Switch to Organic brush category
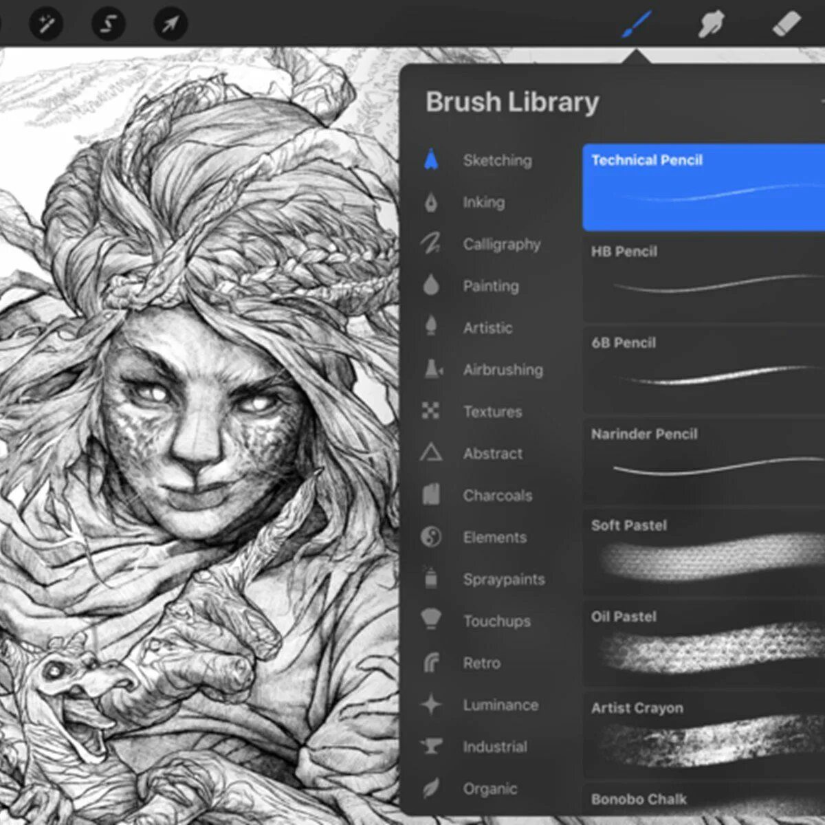The image size is (825, 825). pyautogui.click(x=489, y=789)
